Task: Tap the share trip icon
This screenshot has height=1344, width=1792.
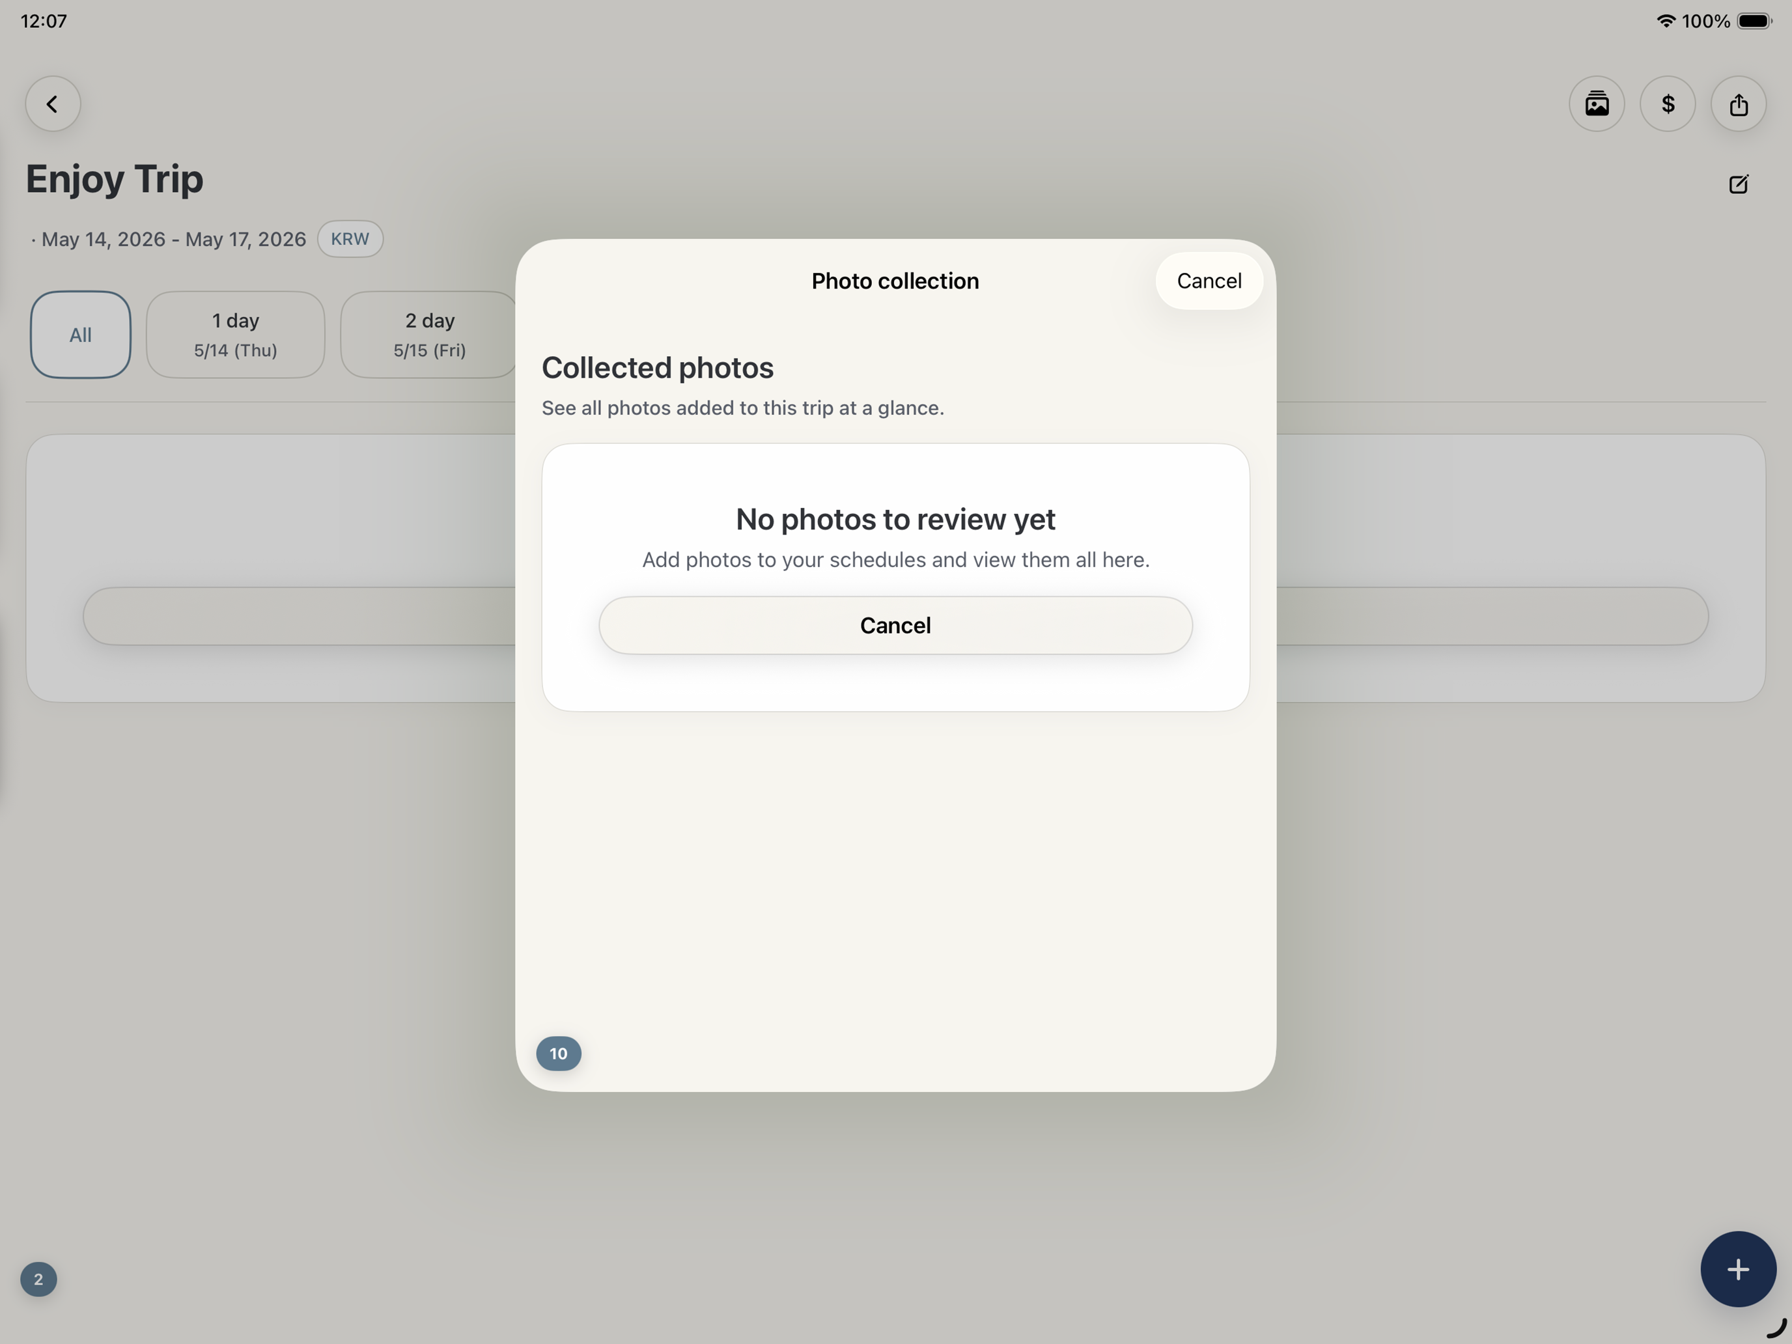Action: click(x=1738, y=104)
